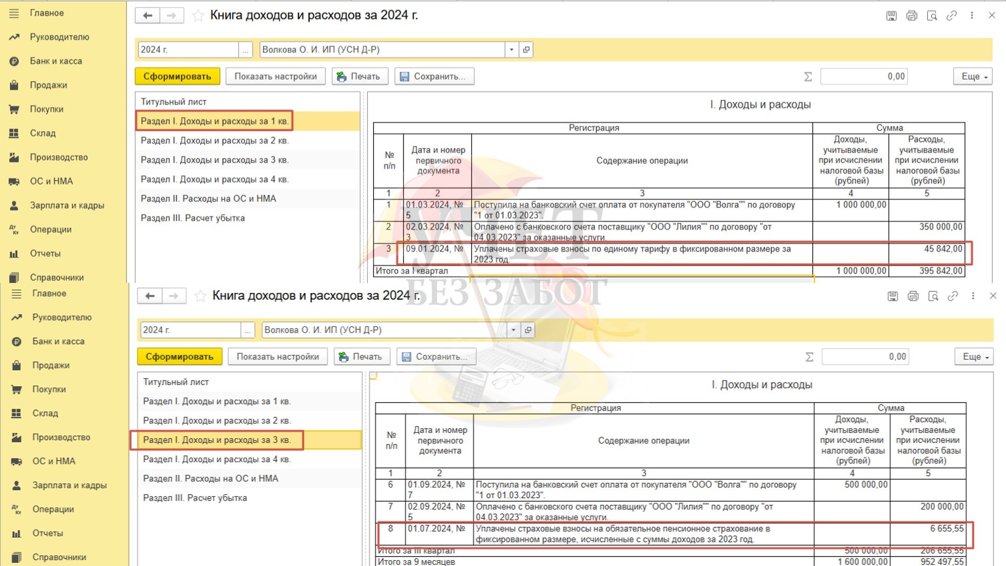Expand the top organization dropdown arrow
The width and height of the screenshot is (1006, 566).
(511, 50)
